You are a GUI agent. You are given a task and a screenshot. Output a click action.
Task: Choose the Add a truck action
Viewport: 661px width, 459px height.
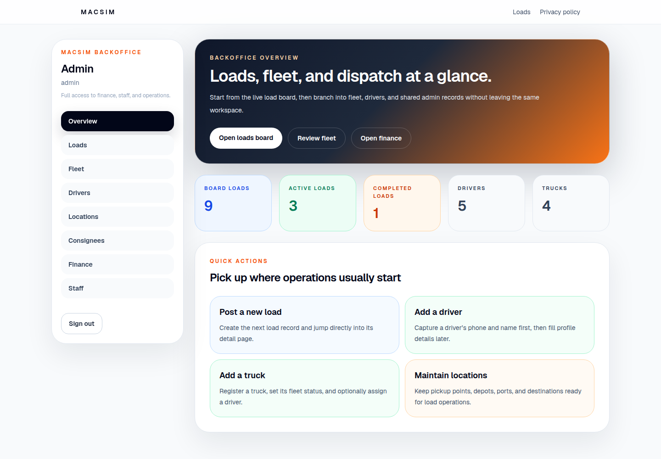[304, 388]
